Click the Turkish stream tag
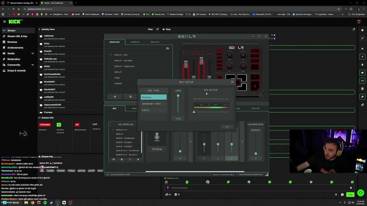This screenshot has height=206, width=367. click(x=50, y=171)
